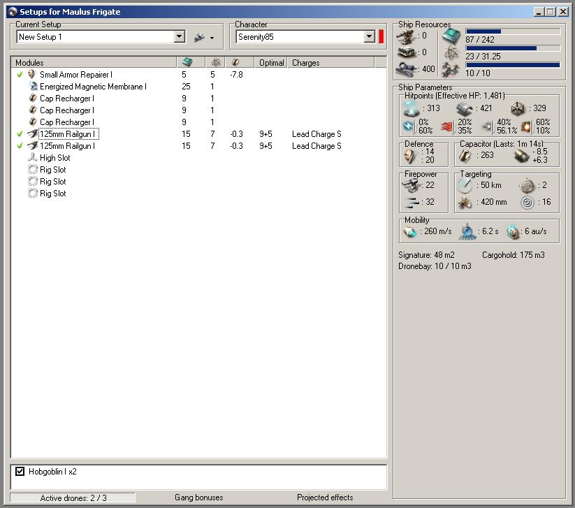This screenshot has height=508, width=575.
Task: Click the align time icon
Action: pyautogui.click(x=467, y=232)
